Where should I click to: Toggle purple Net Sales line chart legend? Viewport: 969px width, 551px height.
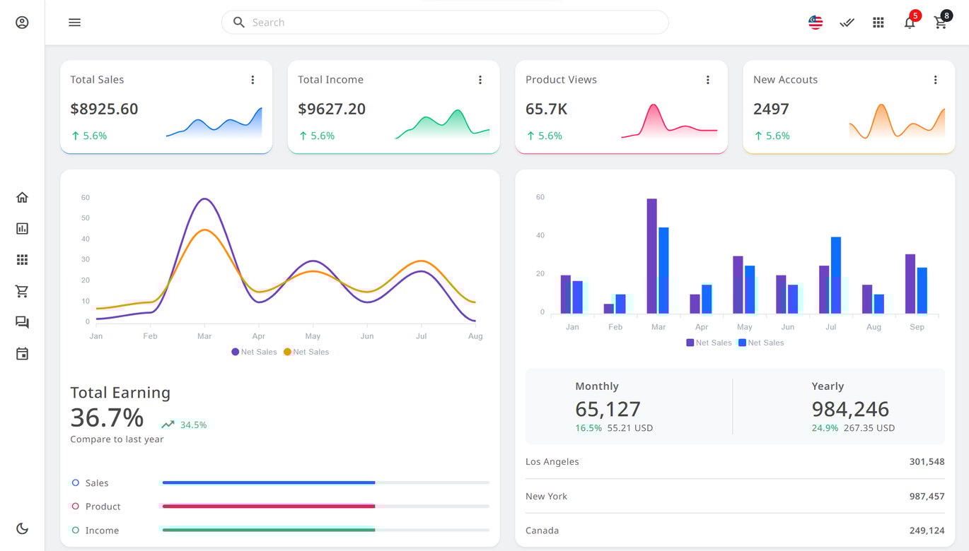[254, 352]
